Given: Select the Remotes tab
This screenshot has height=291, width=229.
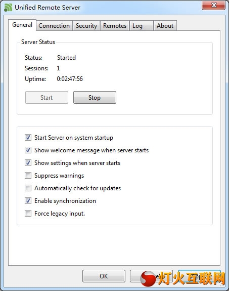Looking at the screenshot, I should (x=115, y=26).
